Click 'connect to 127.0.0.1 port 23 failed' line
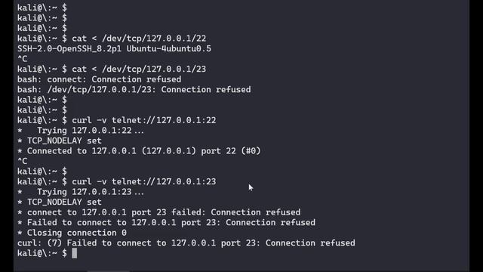Screen dimensions: 483x272 (159, 212)
